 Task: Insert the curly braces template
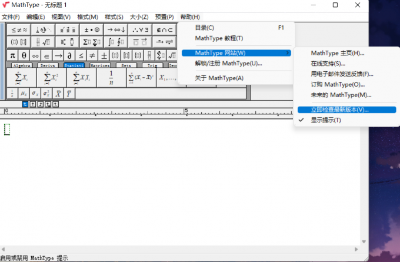(138, 55)
